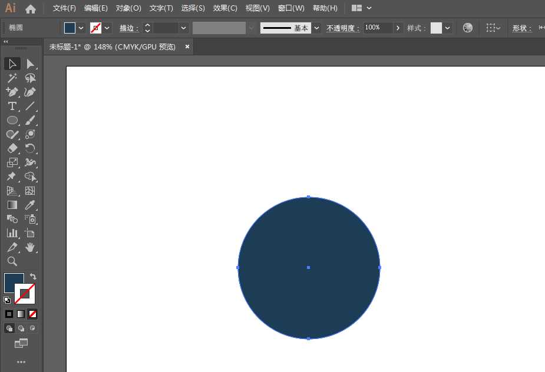Open the stroke weight dropdown
The height and width of the screenshot is (372, 545).
[x=183, y=28]
